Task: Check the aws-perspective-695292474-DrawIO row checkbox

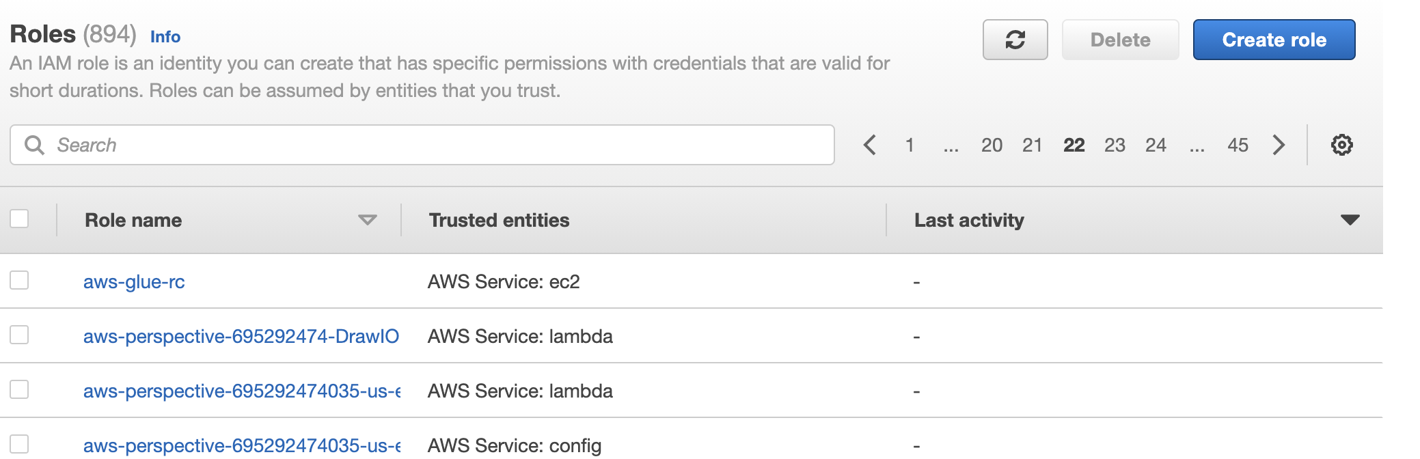Action: (x=19, y=335)
